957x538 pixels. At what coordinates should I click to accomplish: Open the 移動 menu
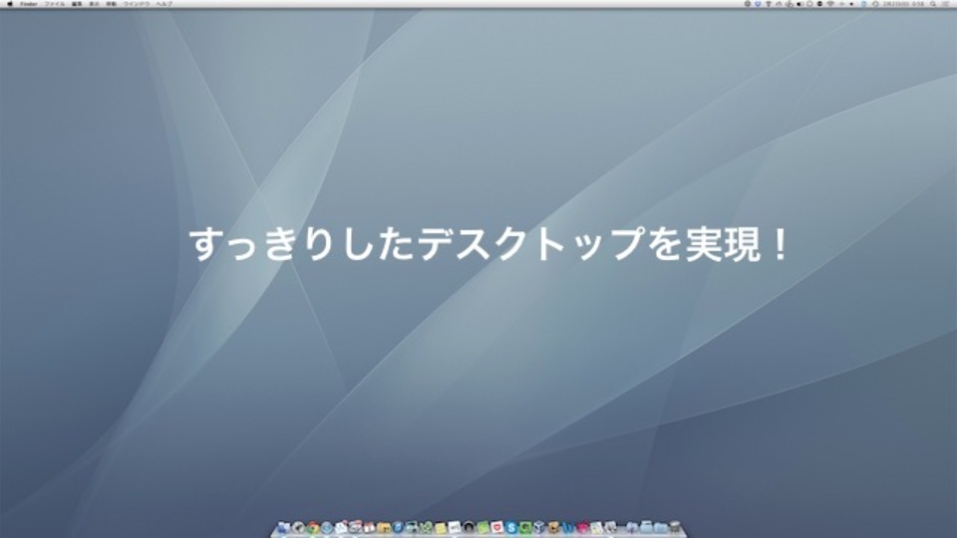click(x=111, y=4)
